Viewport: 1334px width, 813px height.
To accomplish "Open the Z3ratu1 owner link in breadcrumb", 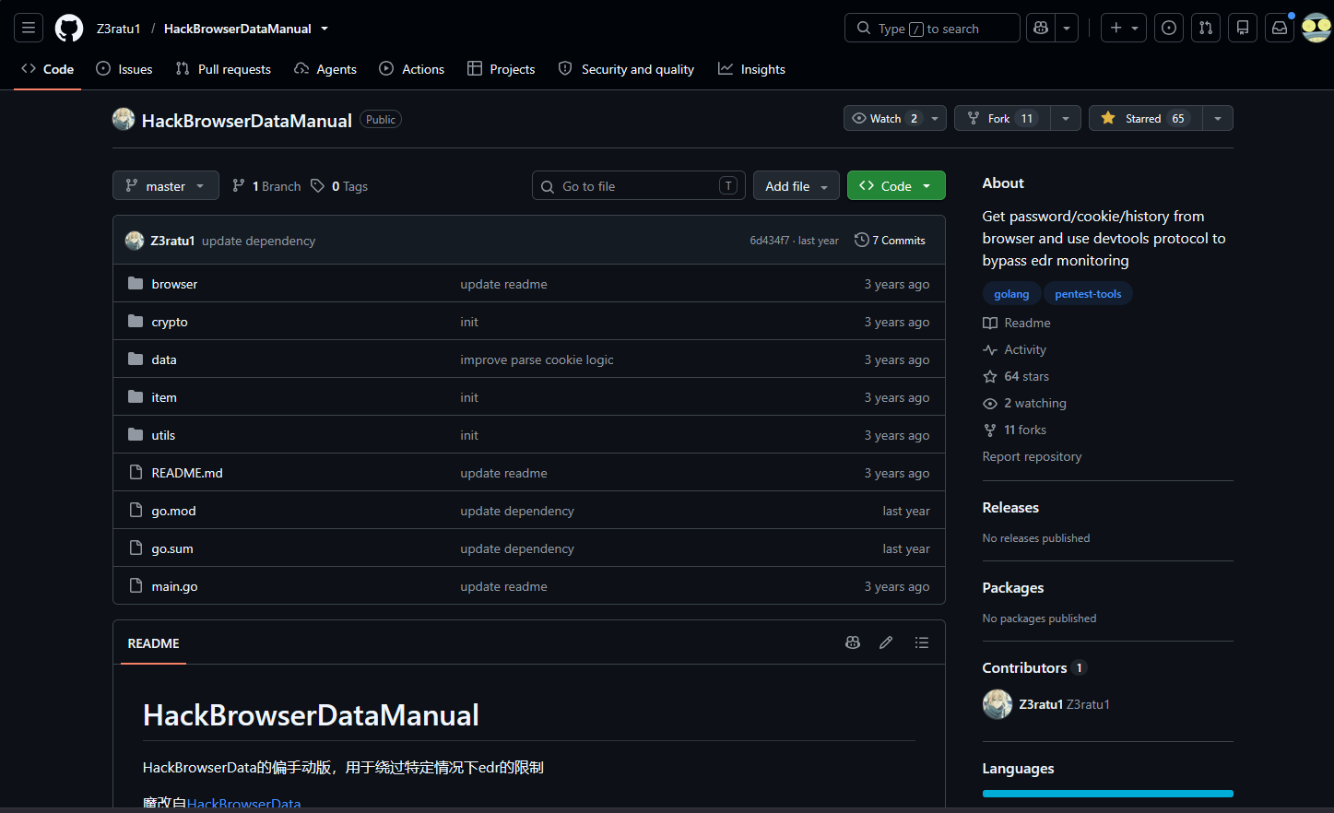I will tap(119, 29).
